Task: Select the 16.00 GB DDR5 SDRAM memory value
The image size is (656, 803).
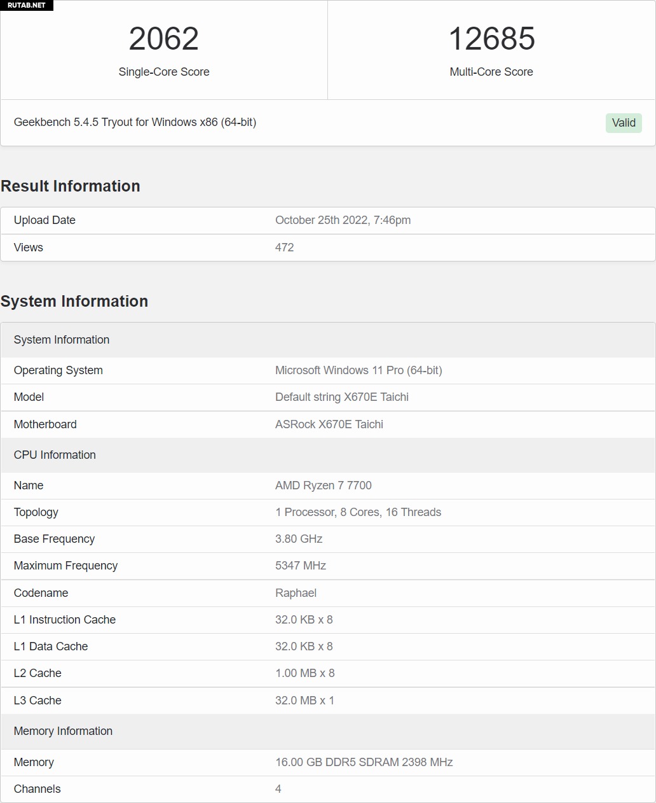Action: pos(364,762)
